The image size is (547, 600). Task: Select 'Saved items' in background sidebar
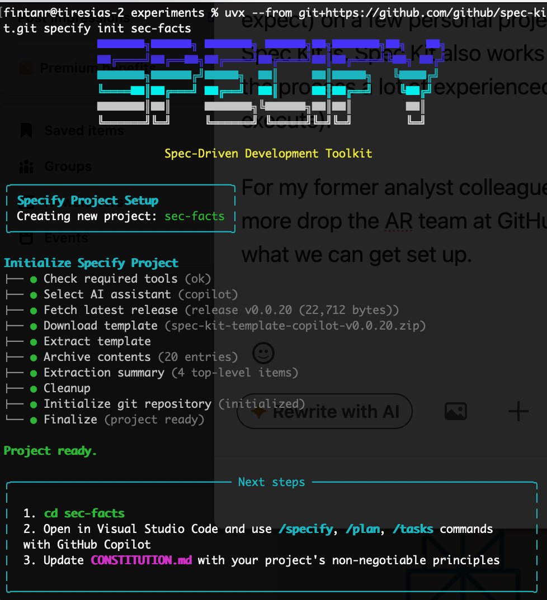(84, 131)
